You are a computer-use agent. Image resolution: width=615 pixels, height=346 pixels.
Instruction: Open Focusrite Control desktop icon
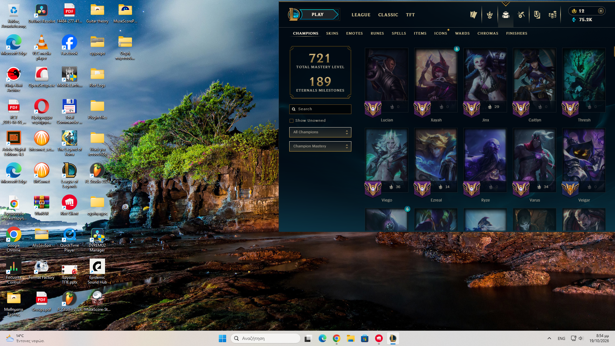[x=14, y=272]
